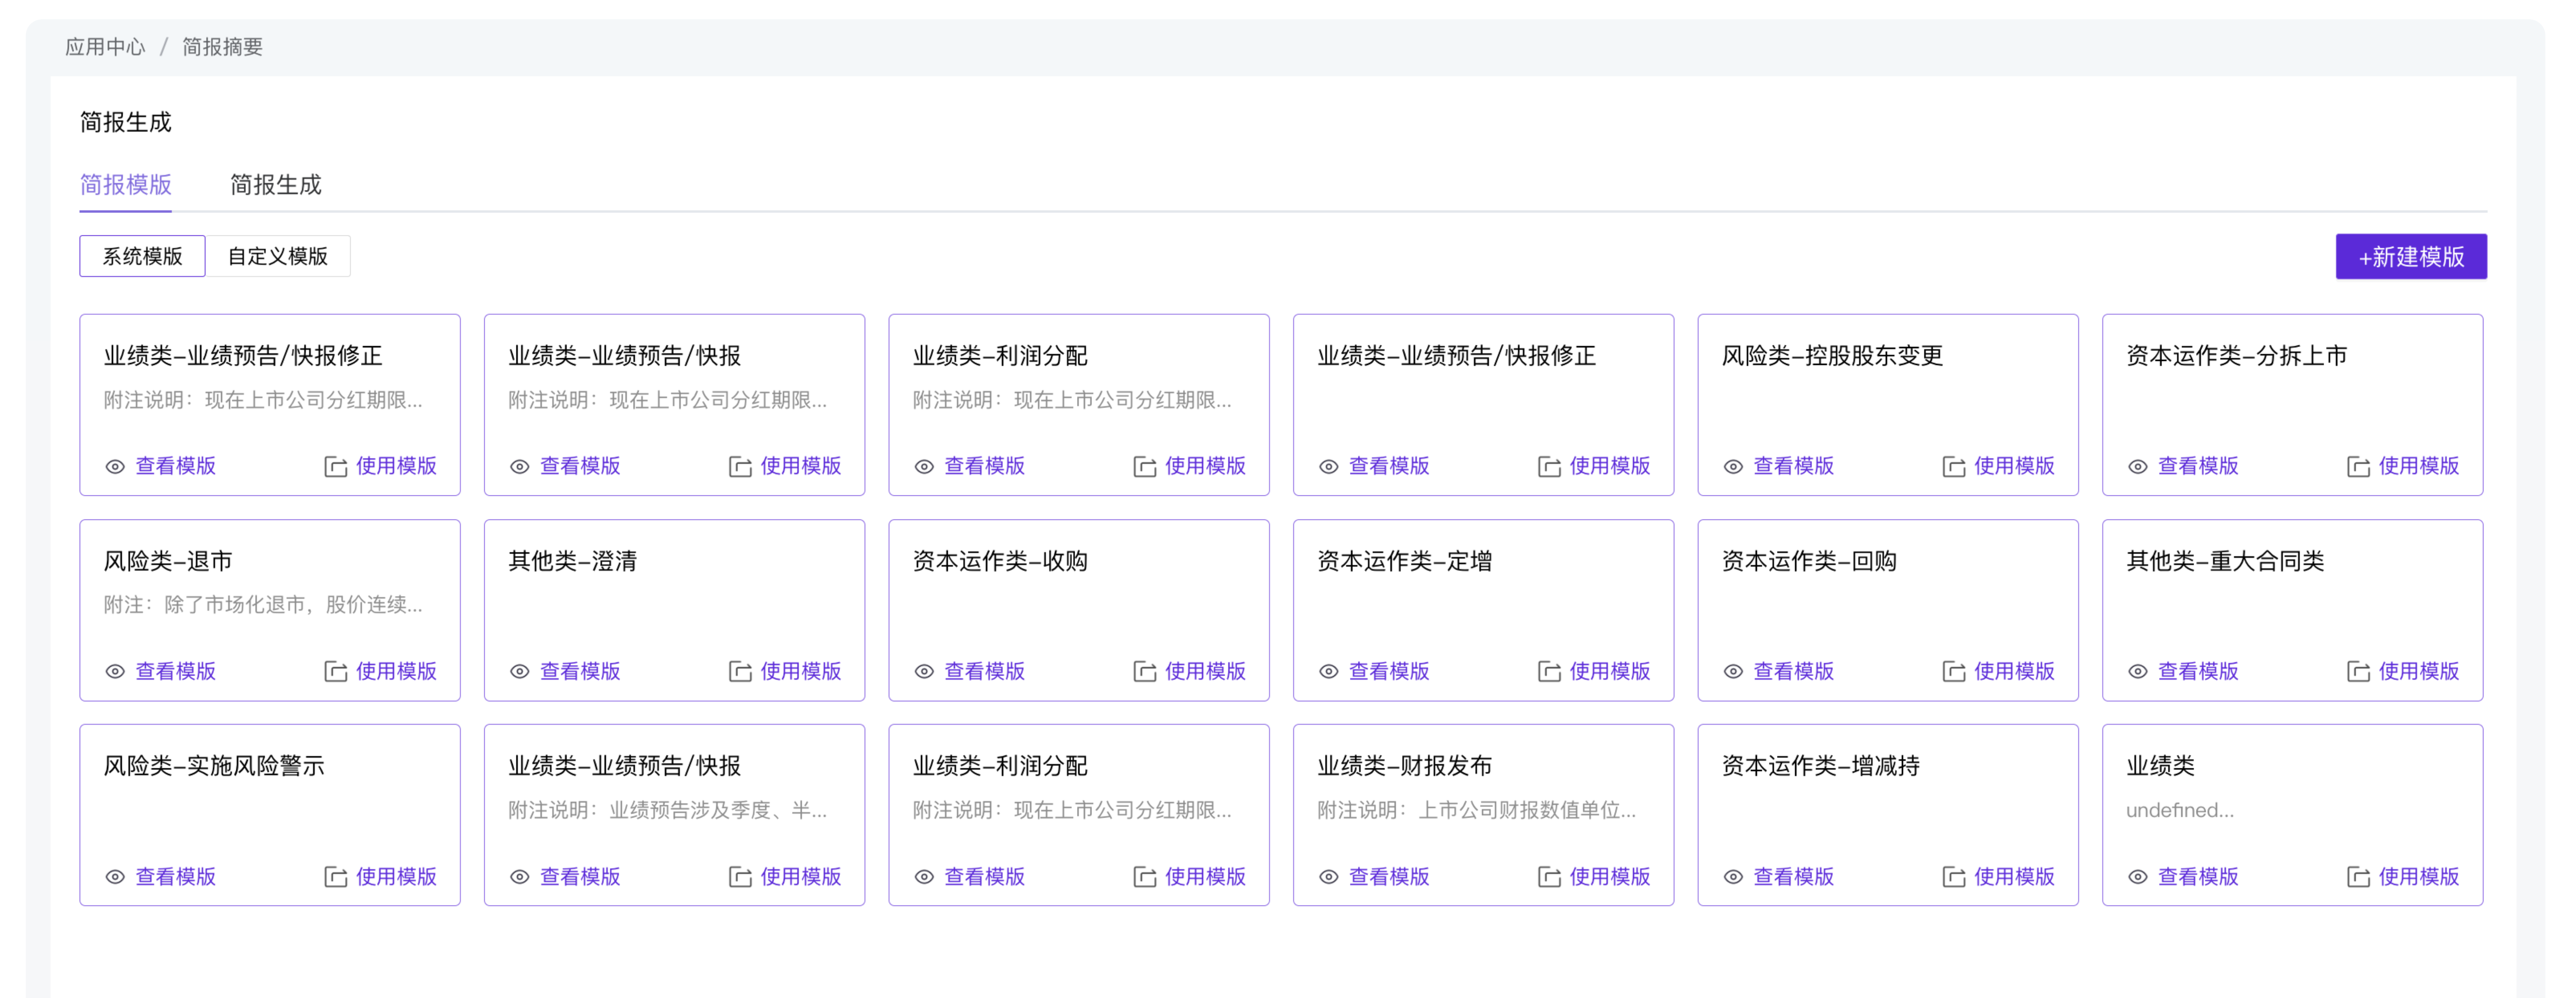Click eye icon on 资本运作类–回购 card
This screenshot has width=2576, height=998.
coord(1733,672)
